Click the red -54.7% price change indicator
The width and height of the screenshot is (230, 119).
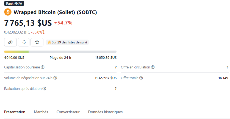(63, 23)
